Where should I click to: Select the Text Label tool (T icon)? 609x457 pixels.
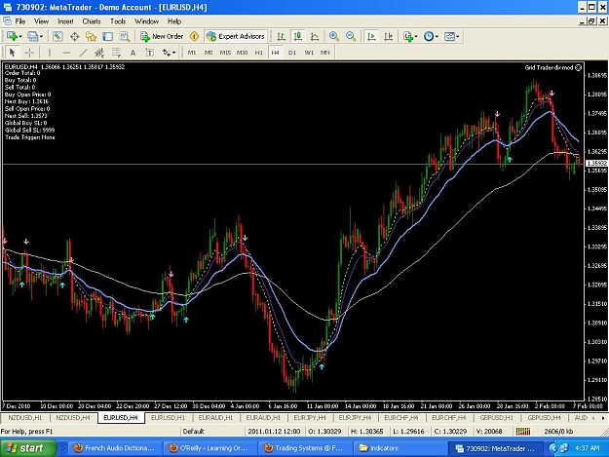149,53
